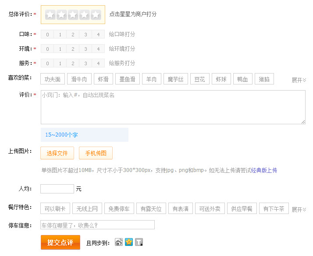Screen dimensions: 313x256
Task: Click the Sina Weibo sync icon
Action: point(119,242)
